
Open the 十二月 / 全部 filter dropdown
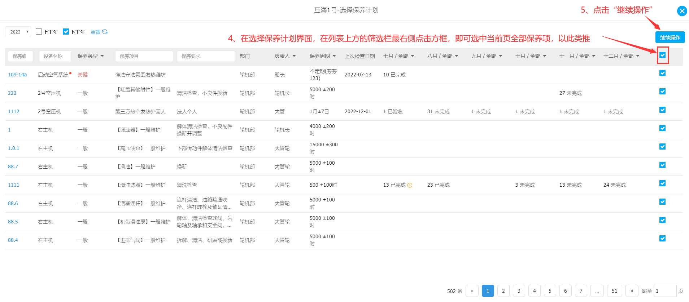point(622,56)
